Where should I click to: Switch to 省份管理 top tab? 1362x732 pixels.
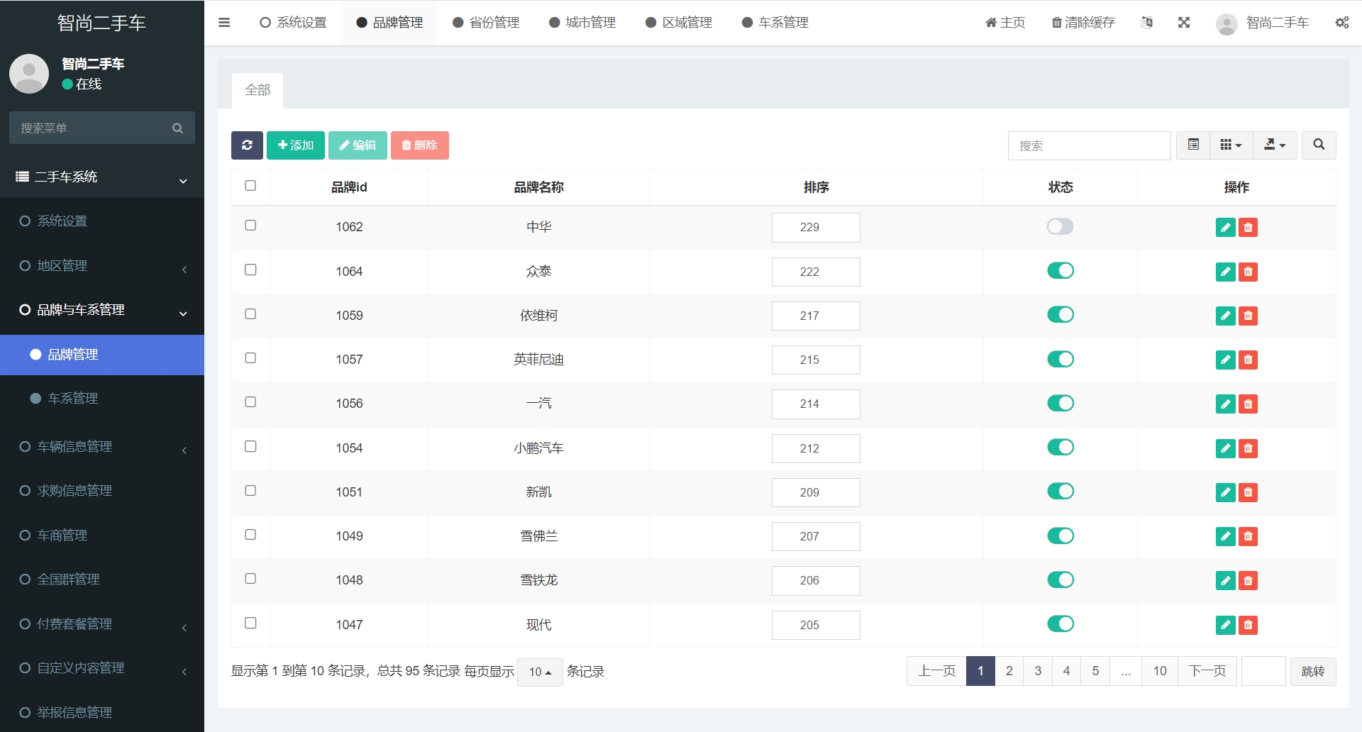pos(486,23)
